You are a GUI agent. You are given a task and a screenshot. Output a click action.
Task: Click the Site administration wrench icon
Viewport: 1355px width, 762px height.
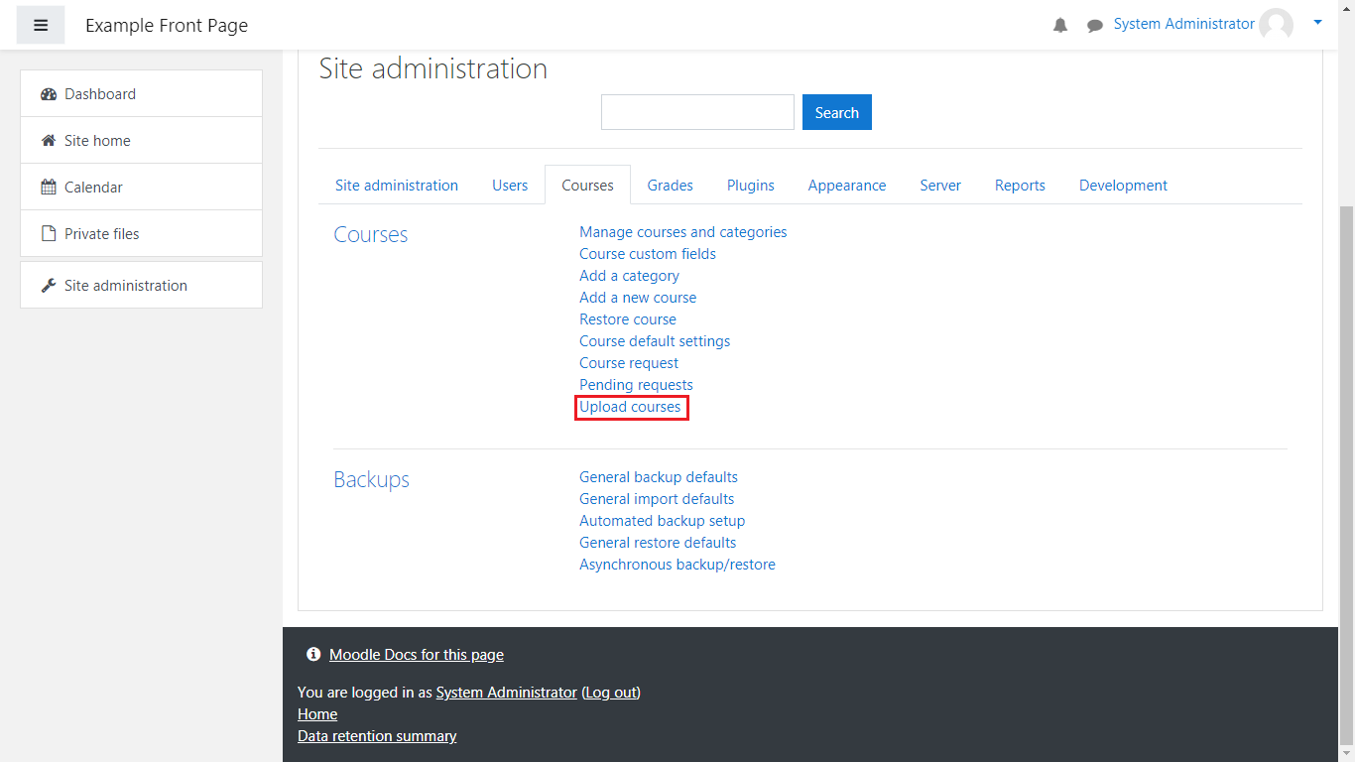[x=49, y=286]
